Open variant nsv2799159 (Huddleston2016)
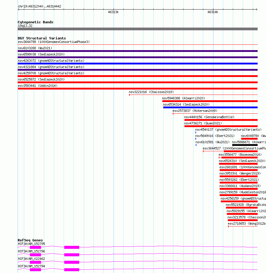Image resolution: width=266 pixels, height=273 pixels. click(243, 192)
